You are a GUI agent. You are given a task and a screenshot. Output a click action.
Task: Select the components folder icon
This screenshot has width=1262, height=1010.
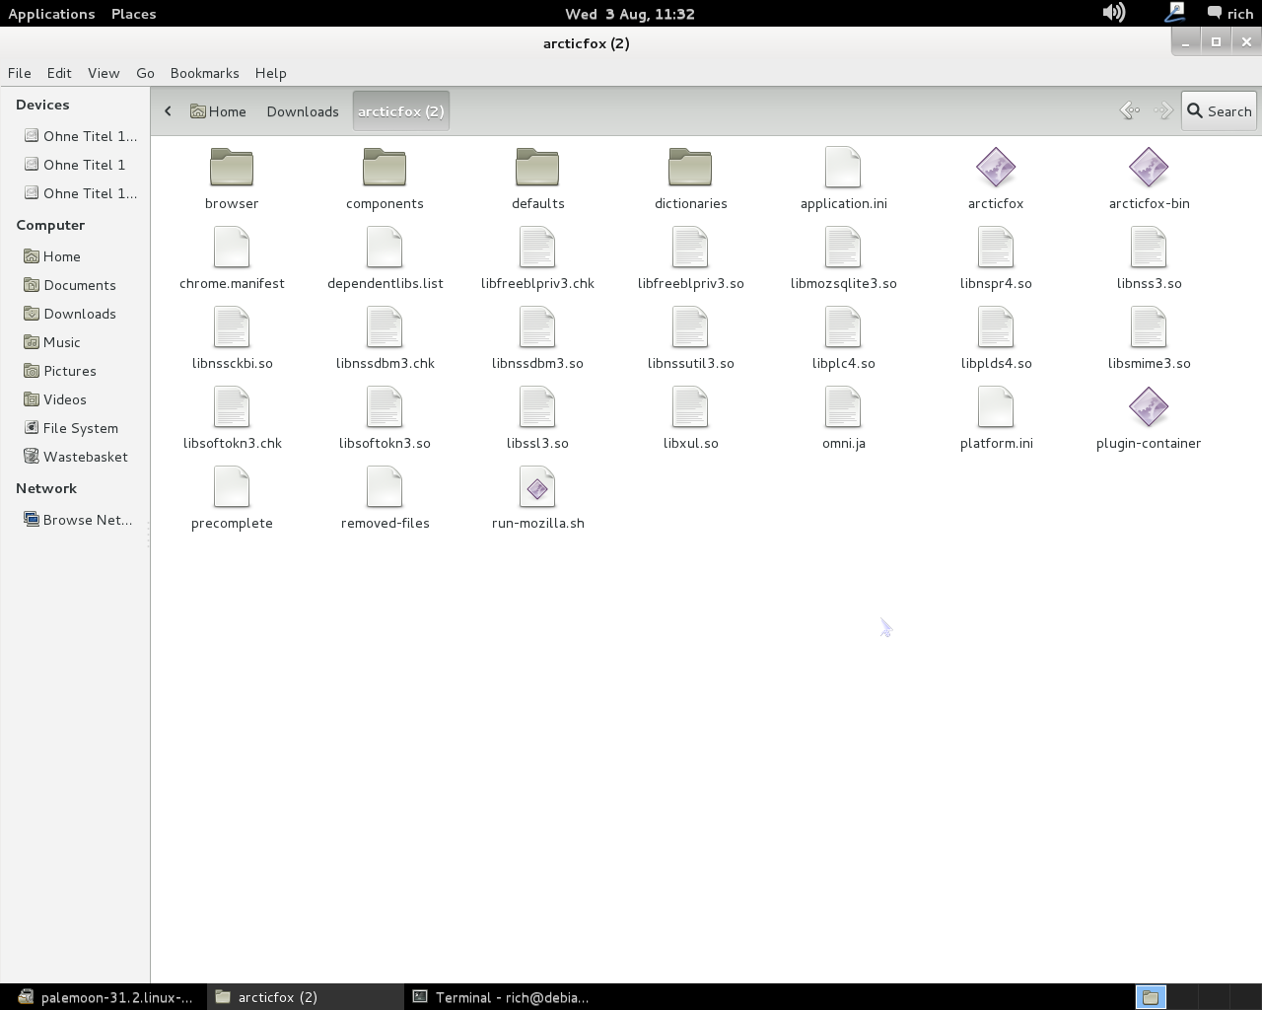coord(385,168)
